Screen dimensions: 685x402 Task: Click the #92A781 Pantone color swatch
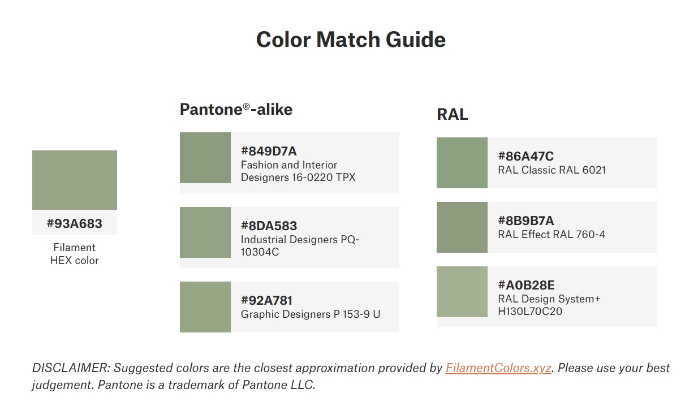pyautogui.click(x=205, y=307)
